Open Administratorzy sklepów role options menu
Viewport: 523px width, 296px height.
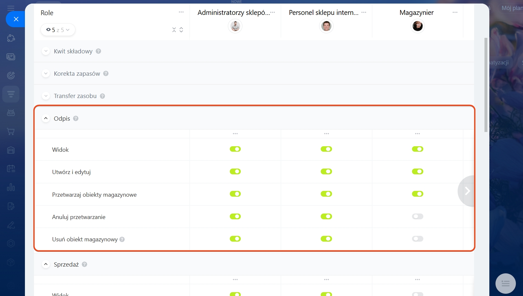pyautogui.click(x=273, y=12)
